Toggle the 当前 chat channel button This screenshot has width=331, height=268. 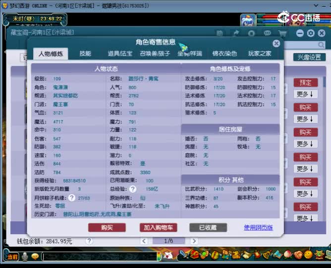tap(12, 257)
